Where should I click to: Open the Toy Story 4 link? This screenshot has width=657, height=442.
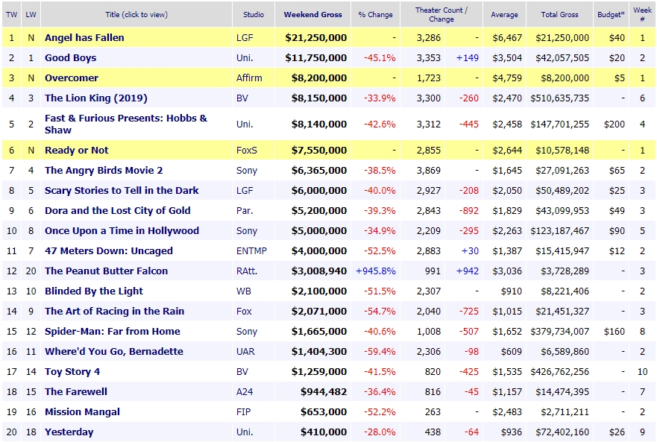tap(72, 371)
